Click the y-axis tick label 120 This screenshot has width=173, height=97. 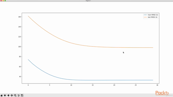coord(19,37)
